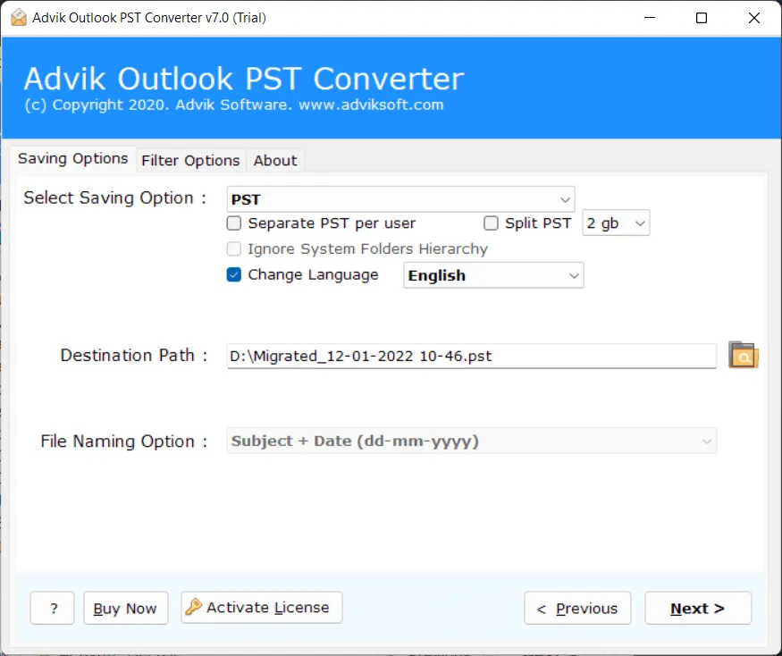This screenshot has width=782, height=656.
Task: Check Ignore System Folders Hierarchy option
Action: pos(234,248)
